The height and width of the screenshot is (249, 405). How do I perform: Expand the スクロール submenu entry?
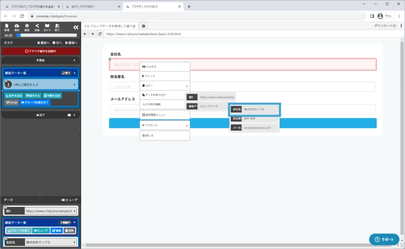click(165, 125)
